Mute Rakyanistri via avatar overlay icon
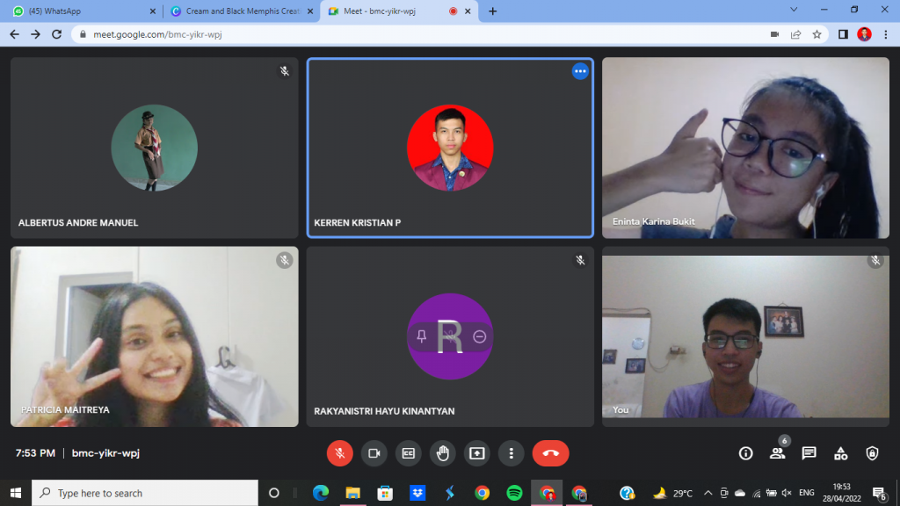This screenshot has height=506, width=900. [x=450, y=336]
